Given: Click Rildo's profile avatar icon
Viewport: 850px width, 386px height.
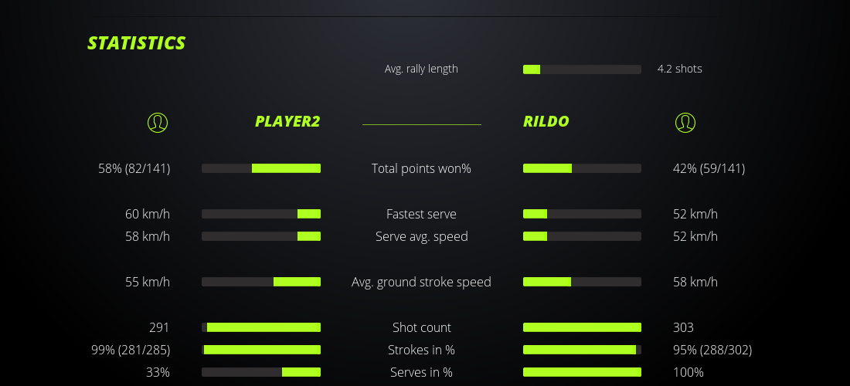Looking at the screenshot, I should [685, 122].
